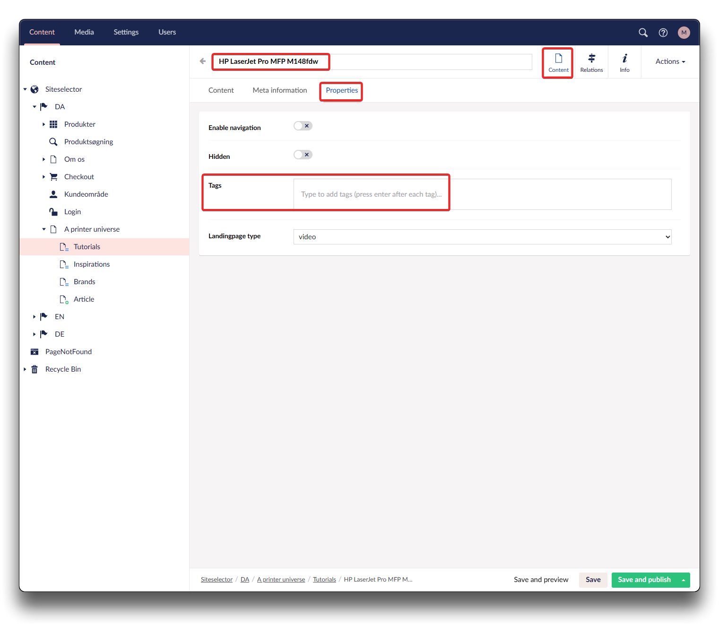Click into the Tags input field
719x626 pixels.
[482, 194]
